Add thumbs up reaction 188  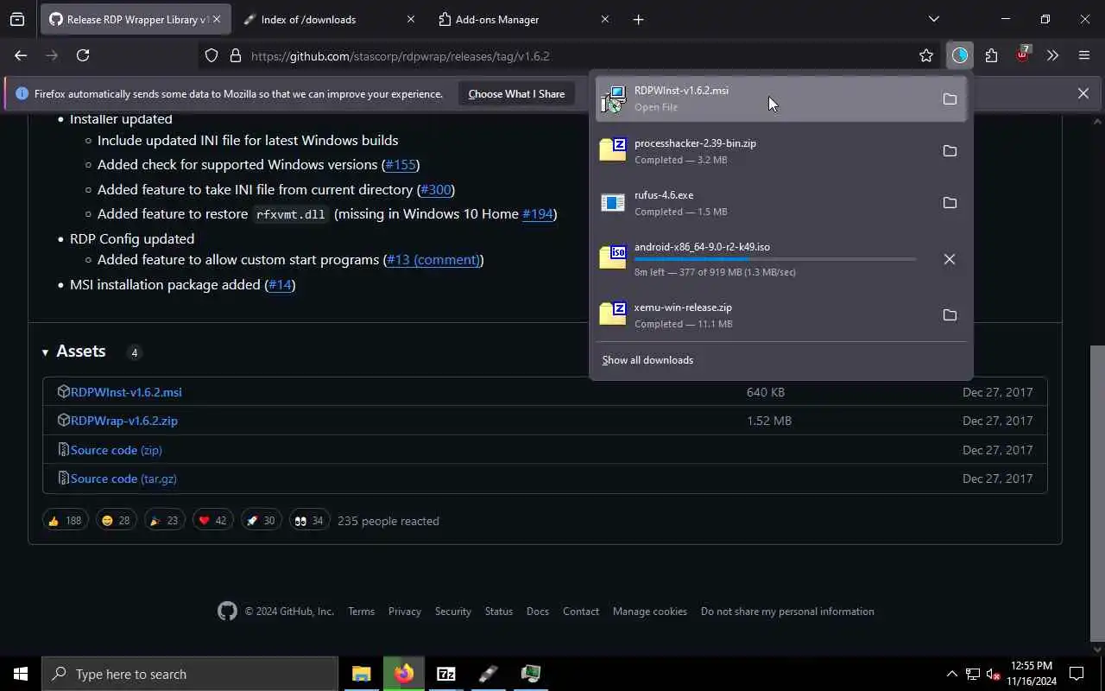click(x=66, y=520)
